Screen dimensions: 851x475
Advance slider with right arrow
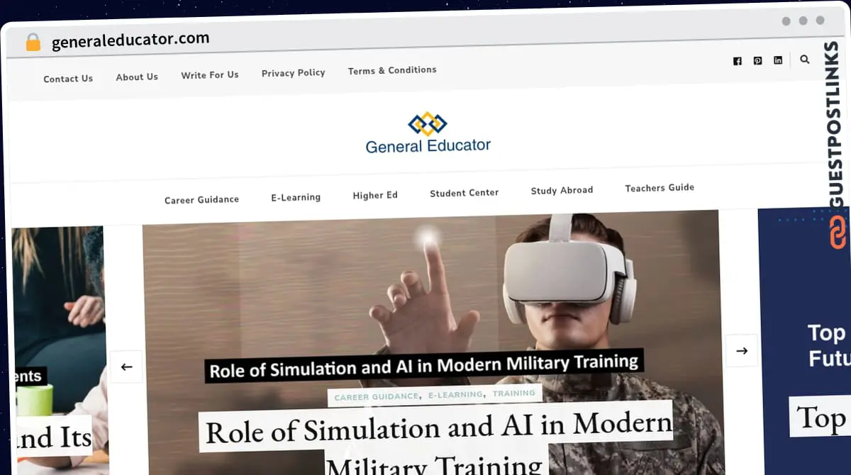742,351
